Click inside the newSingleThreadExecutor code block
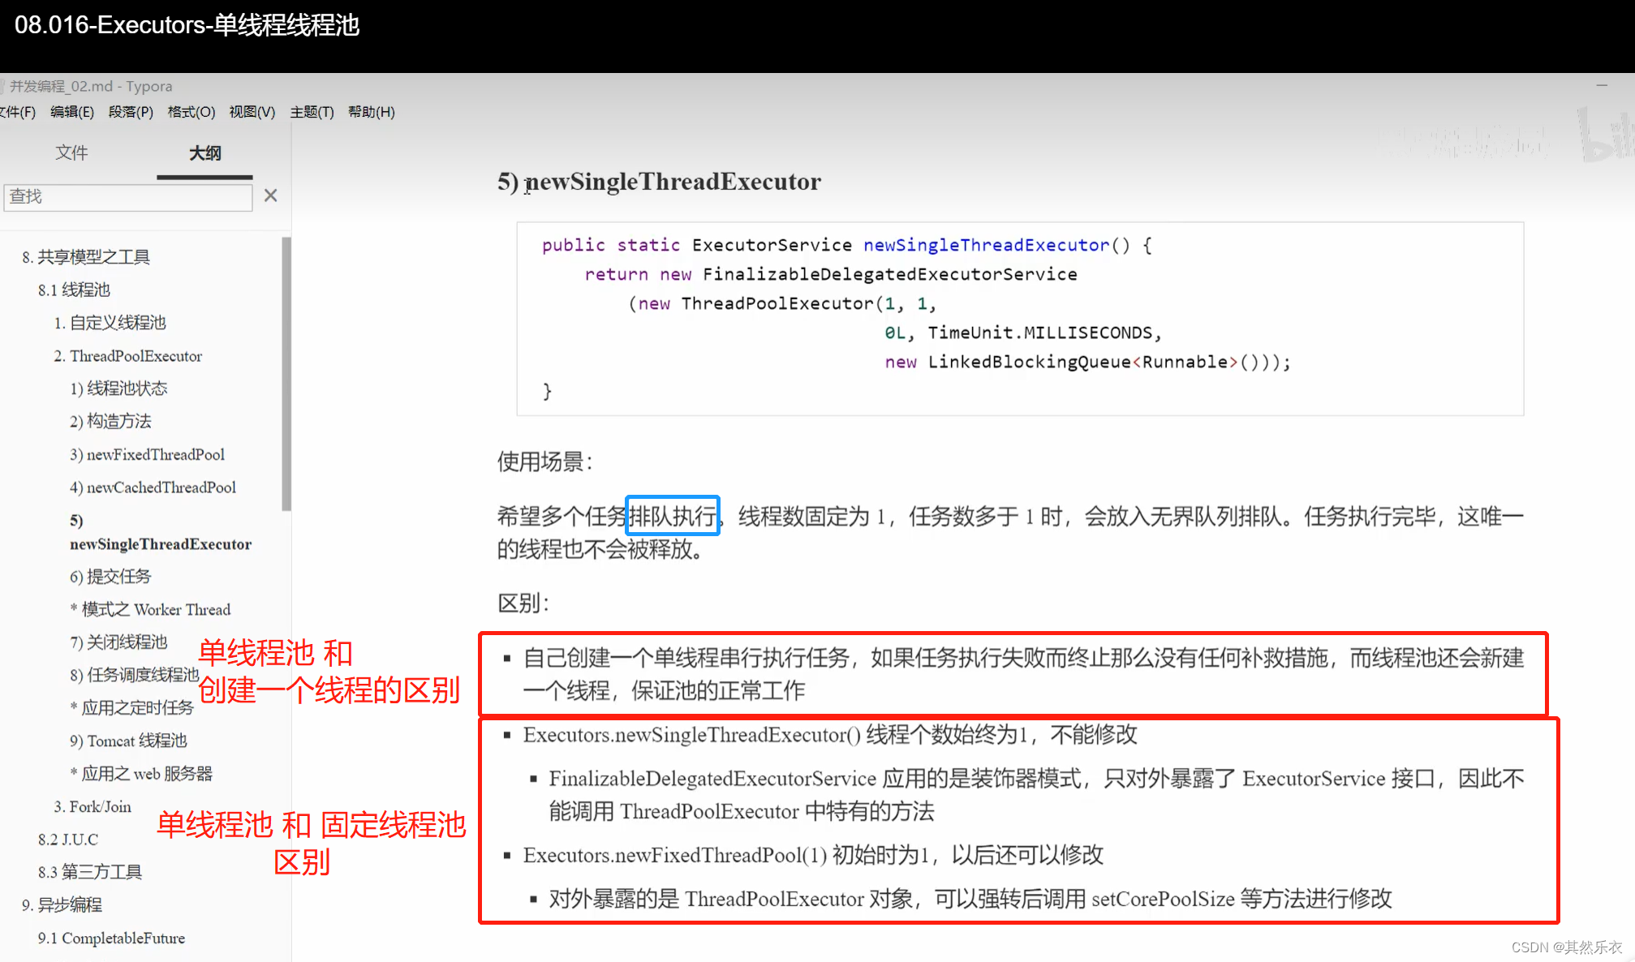This screenshot has height=962, width=1635. [1020, 319]
